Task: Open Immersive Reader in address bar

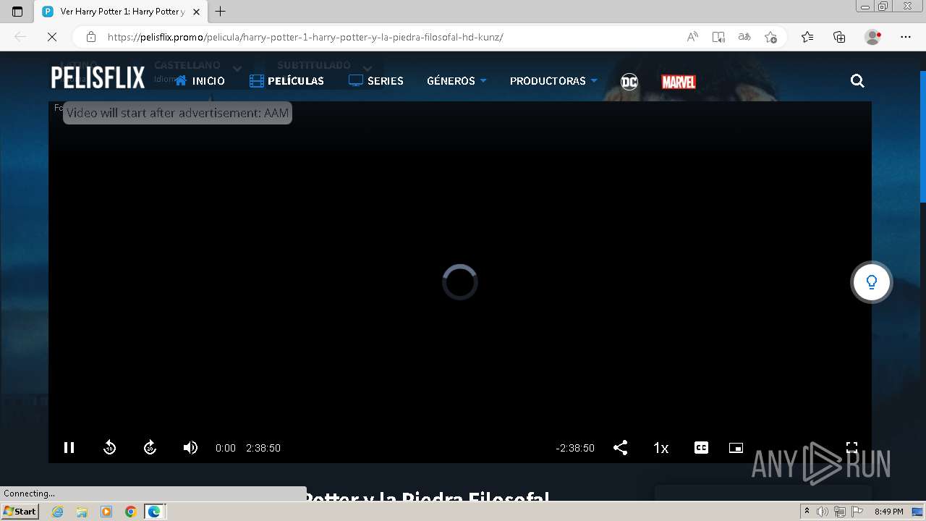Action: click(x=718, y=37)
